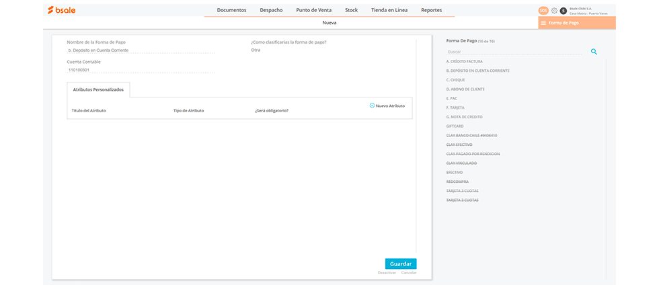The width and height of the screenshot is (659, 289).
Task: Click the hamburger icon beside Forma de Pago
Action: 543,23
